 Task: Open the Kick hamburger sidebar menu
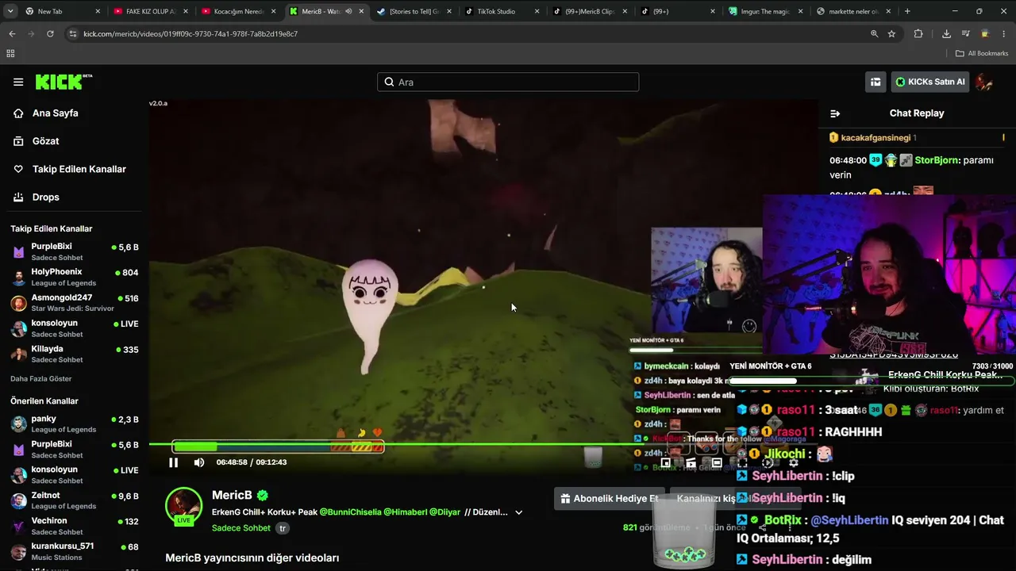tap(18, 82)
